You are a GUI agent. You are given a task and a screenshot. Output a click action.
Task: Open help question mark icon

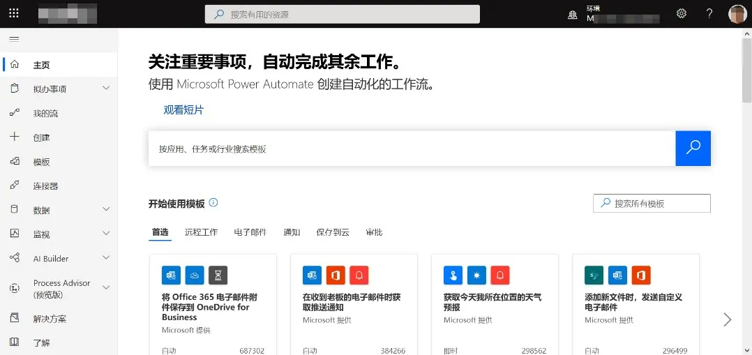point(710,13)
